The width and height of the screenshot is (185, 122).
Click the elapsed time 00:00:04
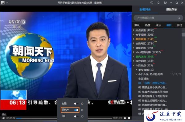[11, 118]
